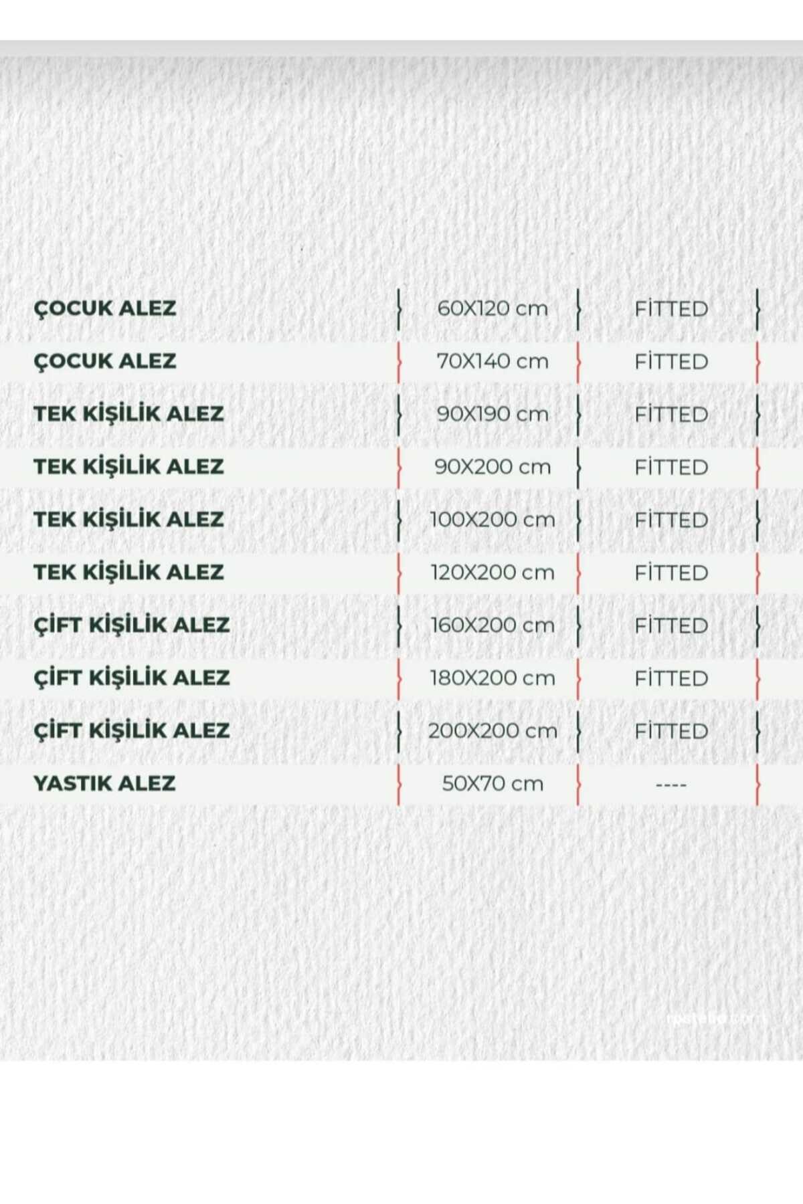Click the 90X190 cm dimension
The height and width of the screenshot is (1204, 803).
(493, 414)
